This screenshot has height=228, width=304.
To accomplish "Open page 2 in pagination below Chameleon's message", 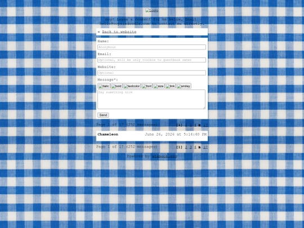I will tap(186, 147).
